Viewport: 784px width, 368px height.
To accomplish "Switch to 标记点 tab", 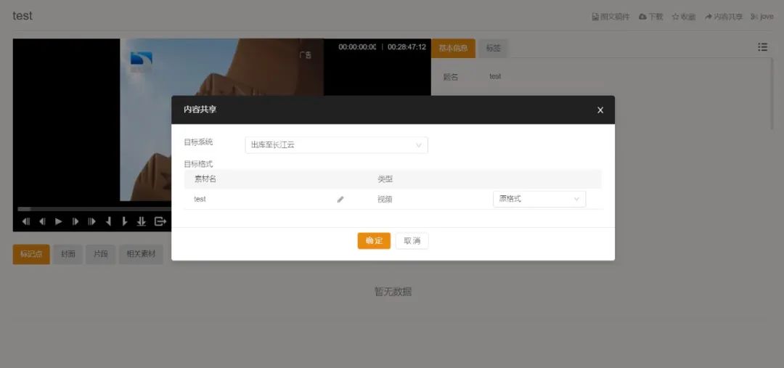I will [31, 254].
